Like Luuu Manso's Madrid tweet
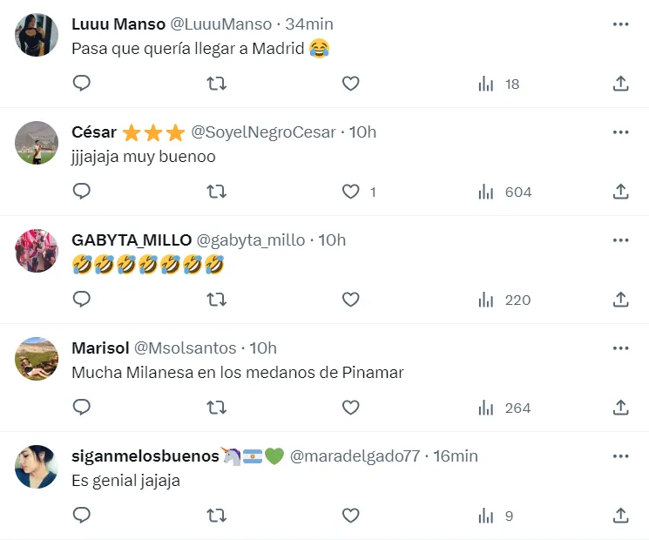Image resolution: width=649 pixels, height=540 pixels. 350,84
